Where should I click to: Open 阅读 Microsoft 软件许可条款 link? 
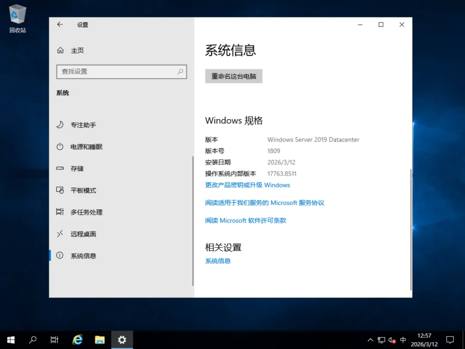(x=245, y=221)
